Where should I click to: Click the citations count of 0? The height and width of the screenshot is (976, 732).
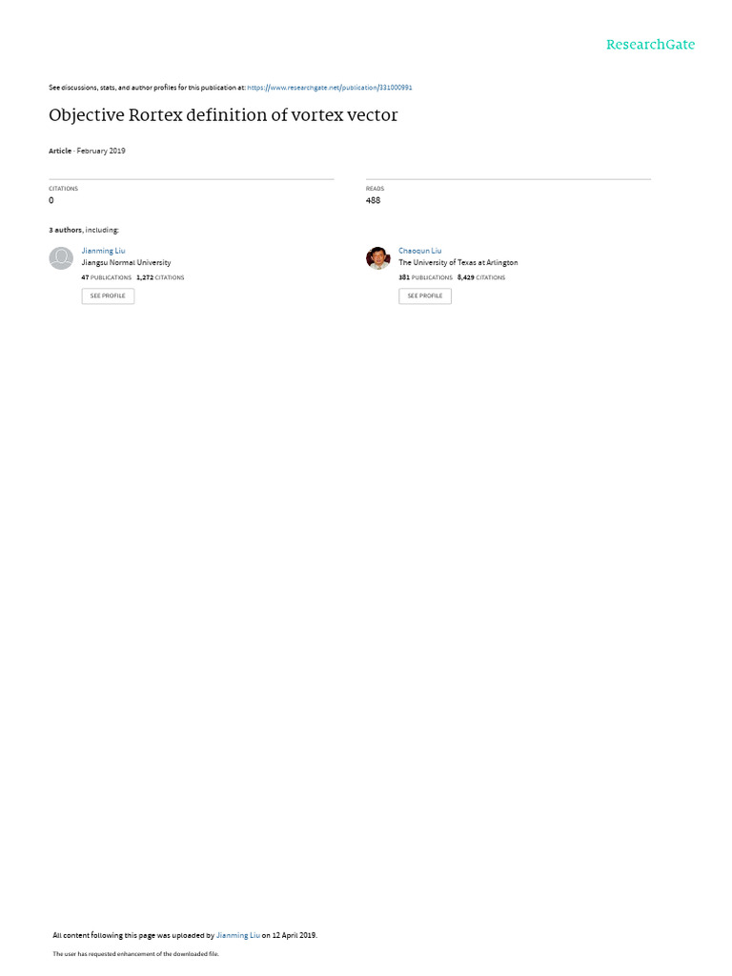pyautogui.click(x=51, y=200)
